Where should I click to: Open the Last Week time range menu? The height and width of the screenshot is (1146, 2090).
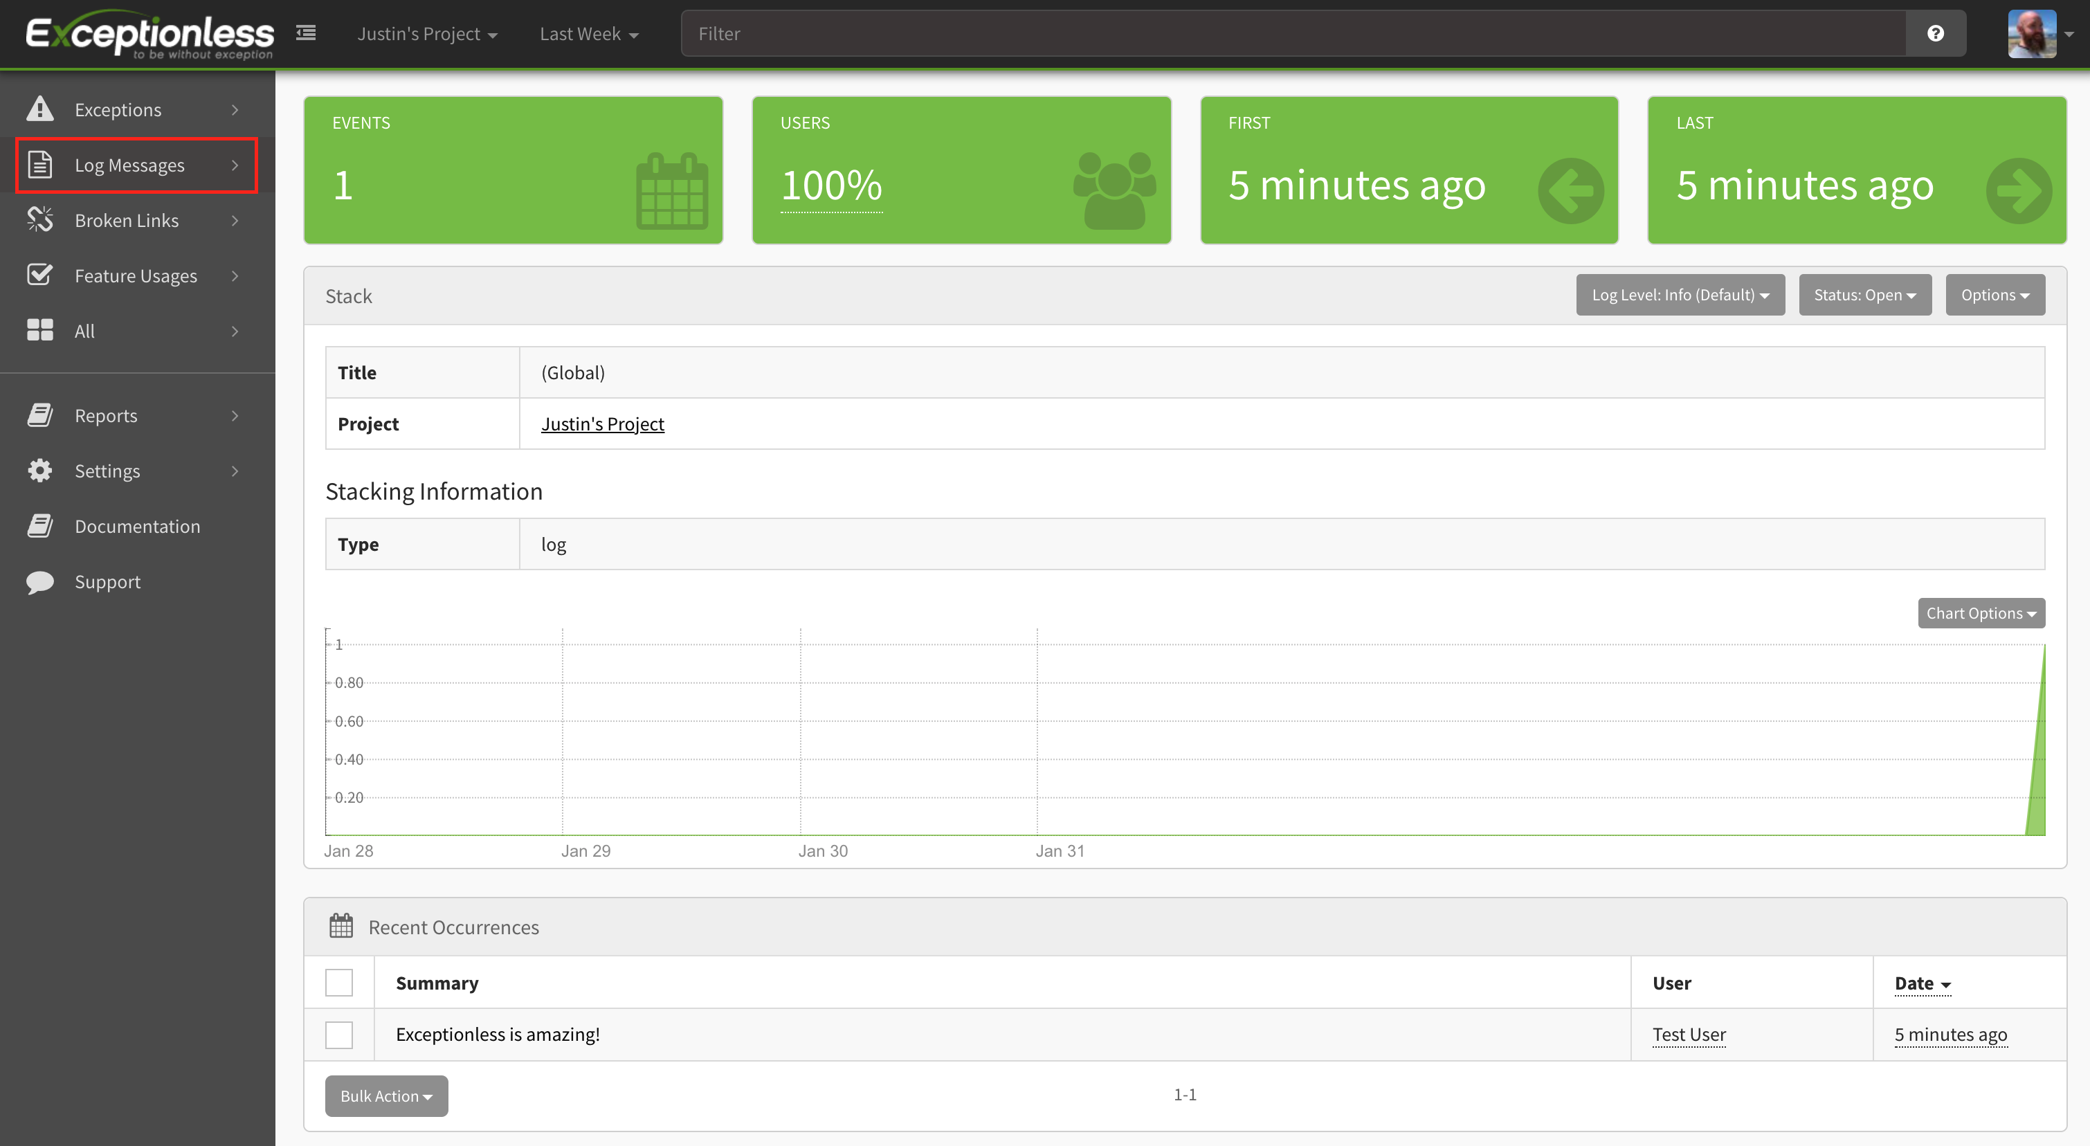pos(589,34)
